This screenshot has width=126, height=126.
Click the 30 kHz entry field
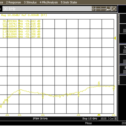(47, 9)
